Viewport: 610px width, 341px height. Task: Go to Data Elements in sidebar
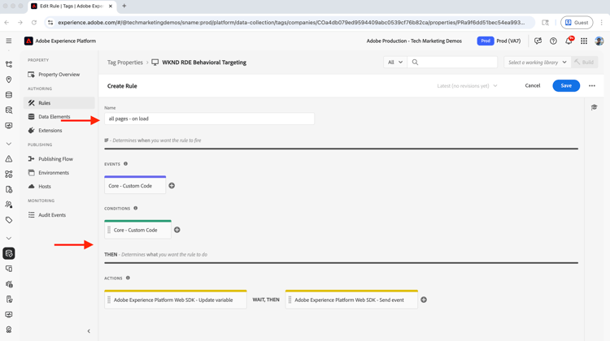click(54, 117)
